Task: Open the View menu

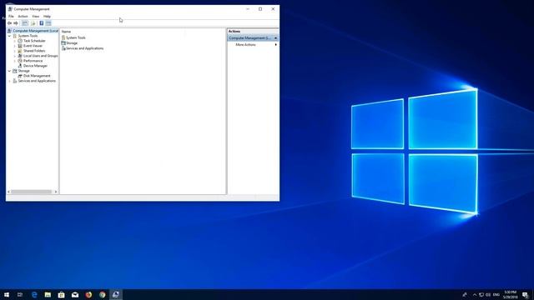Action: 35,17
